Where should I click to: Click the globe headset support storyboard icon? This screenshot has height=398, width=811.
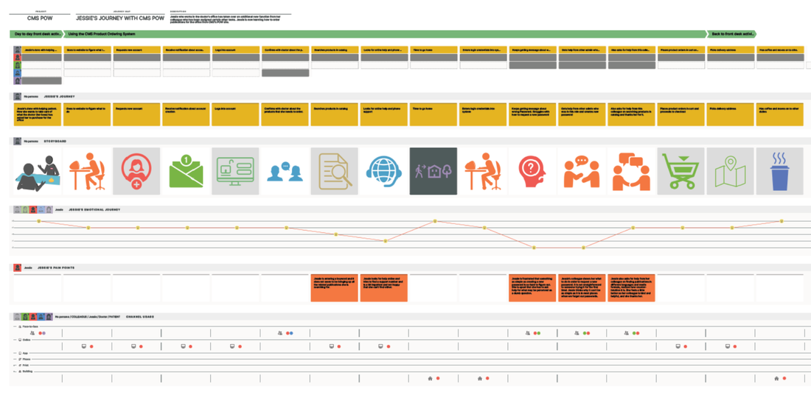coord(384,172)
